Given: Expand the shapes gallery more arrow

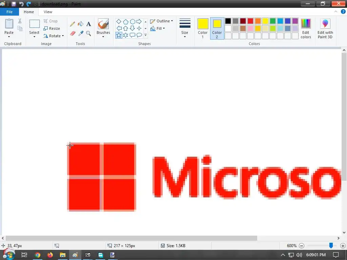Looking at the screenshot, I should (x=145, y=35).
